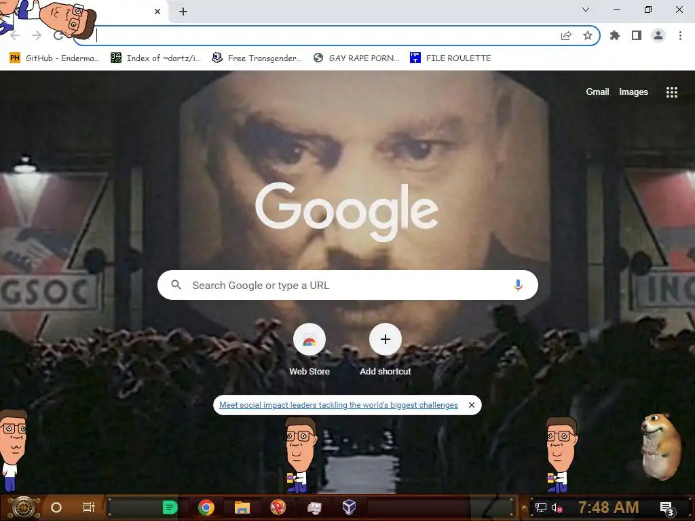
Task: Open the GitHub - Enderma... bookmark
Action: (x=54, y=58)
